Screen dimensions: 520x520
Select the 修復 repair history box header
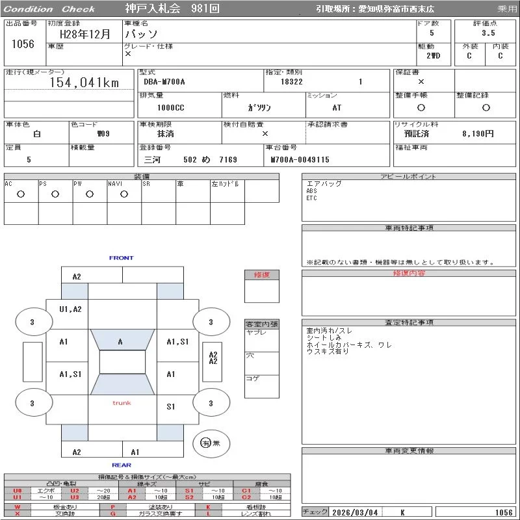click(x=262, y=275)
